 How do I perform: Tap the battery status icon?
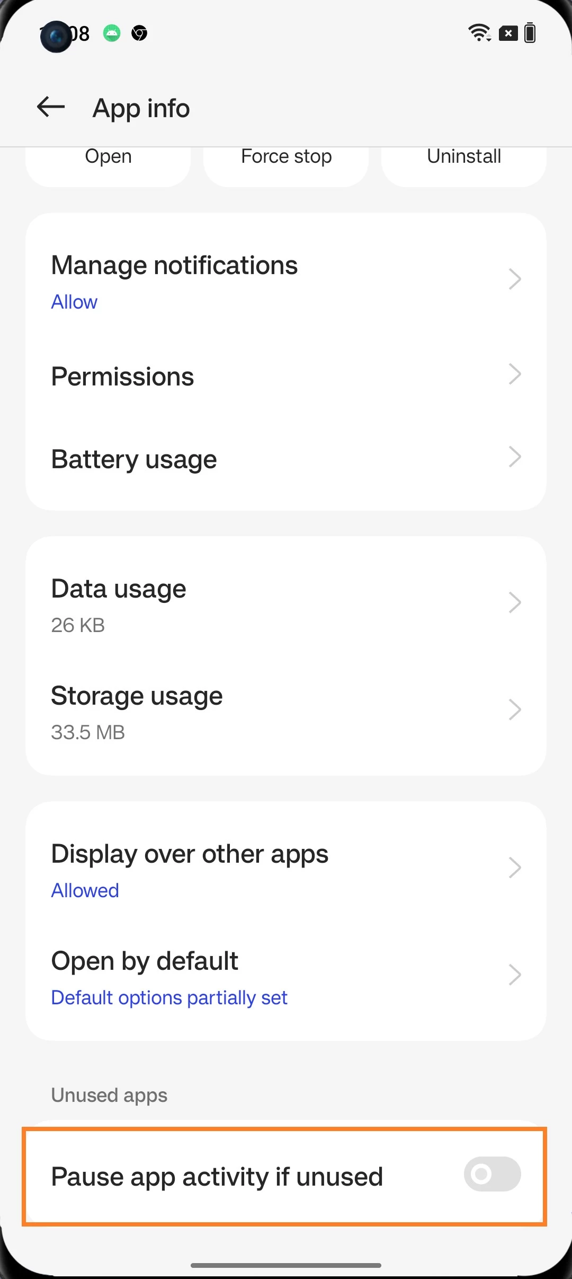point(530,33)
